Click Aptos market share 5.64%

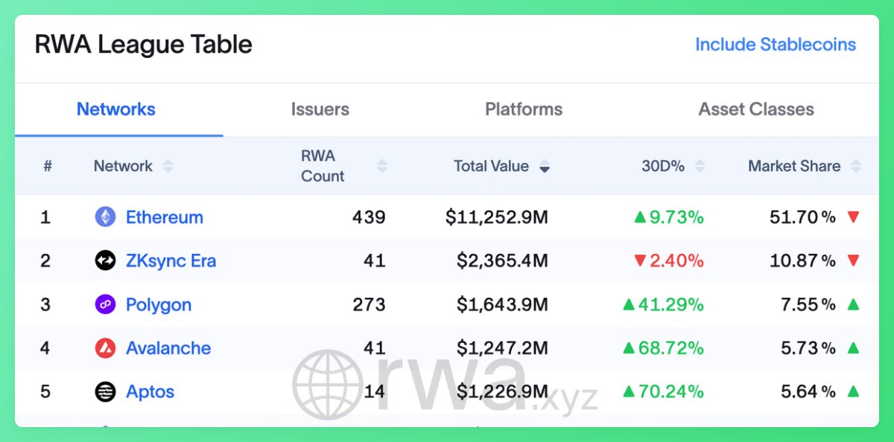(808, 391)
